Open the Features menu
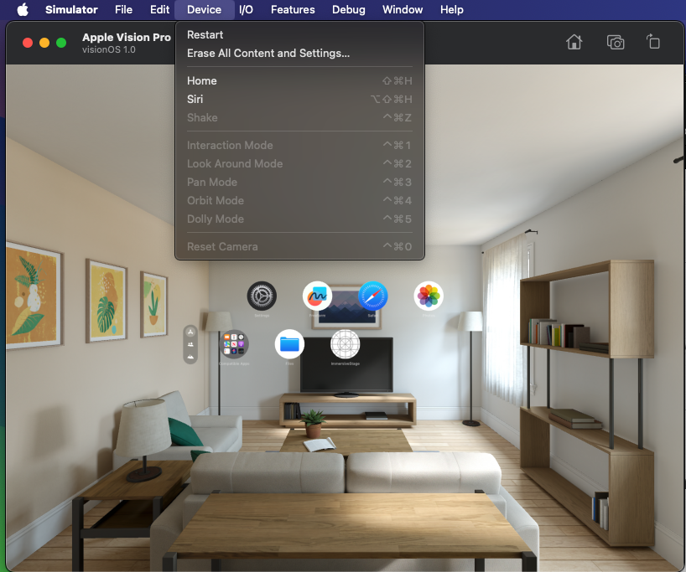 click(x=293, y=9)
